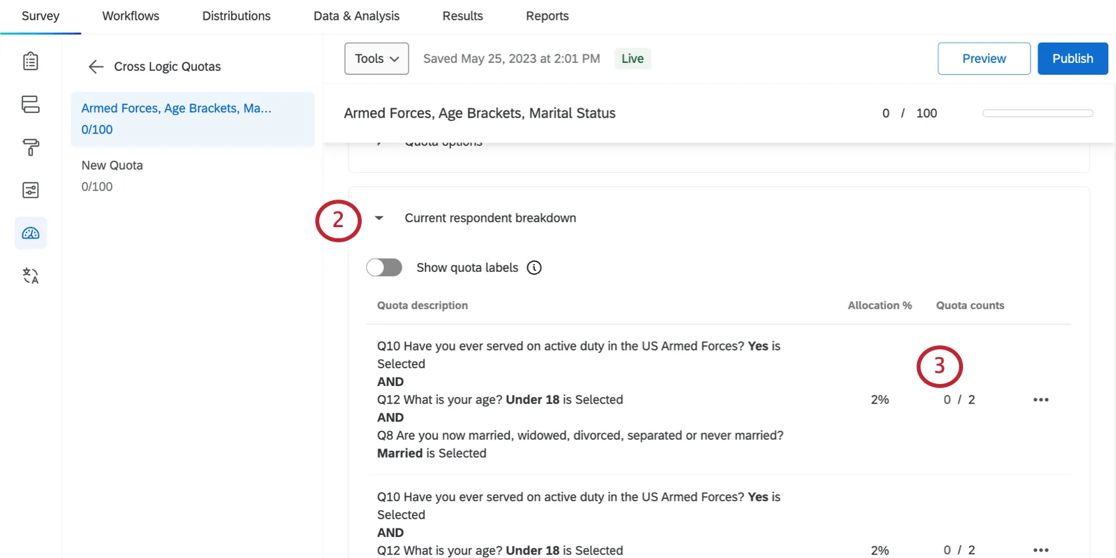Open the Survey Options settings icon
Viewport: 1116px width, 558px height.
point(30,190)
